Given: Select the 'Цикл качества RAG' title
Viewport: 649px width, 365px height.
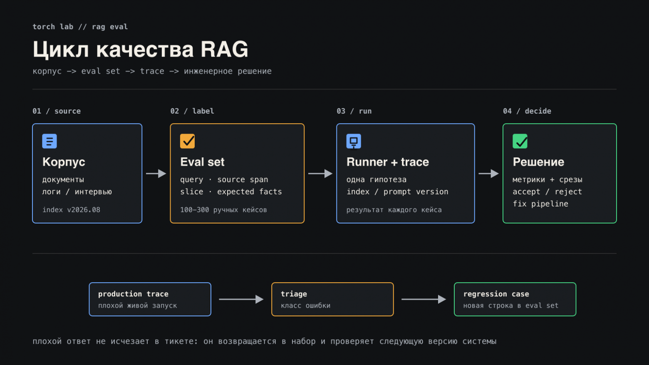Looking at the screenshot, I should [141, 49].
